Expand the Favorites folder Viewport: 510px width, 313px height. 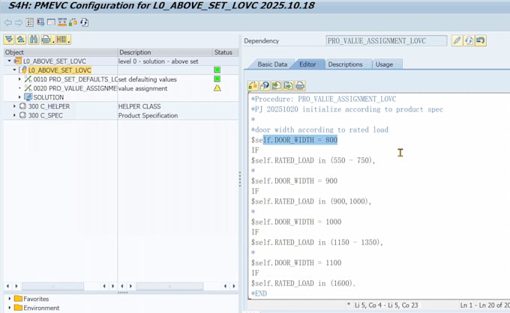pos(10,298)
